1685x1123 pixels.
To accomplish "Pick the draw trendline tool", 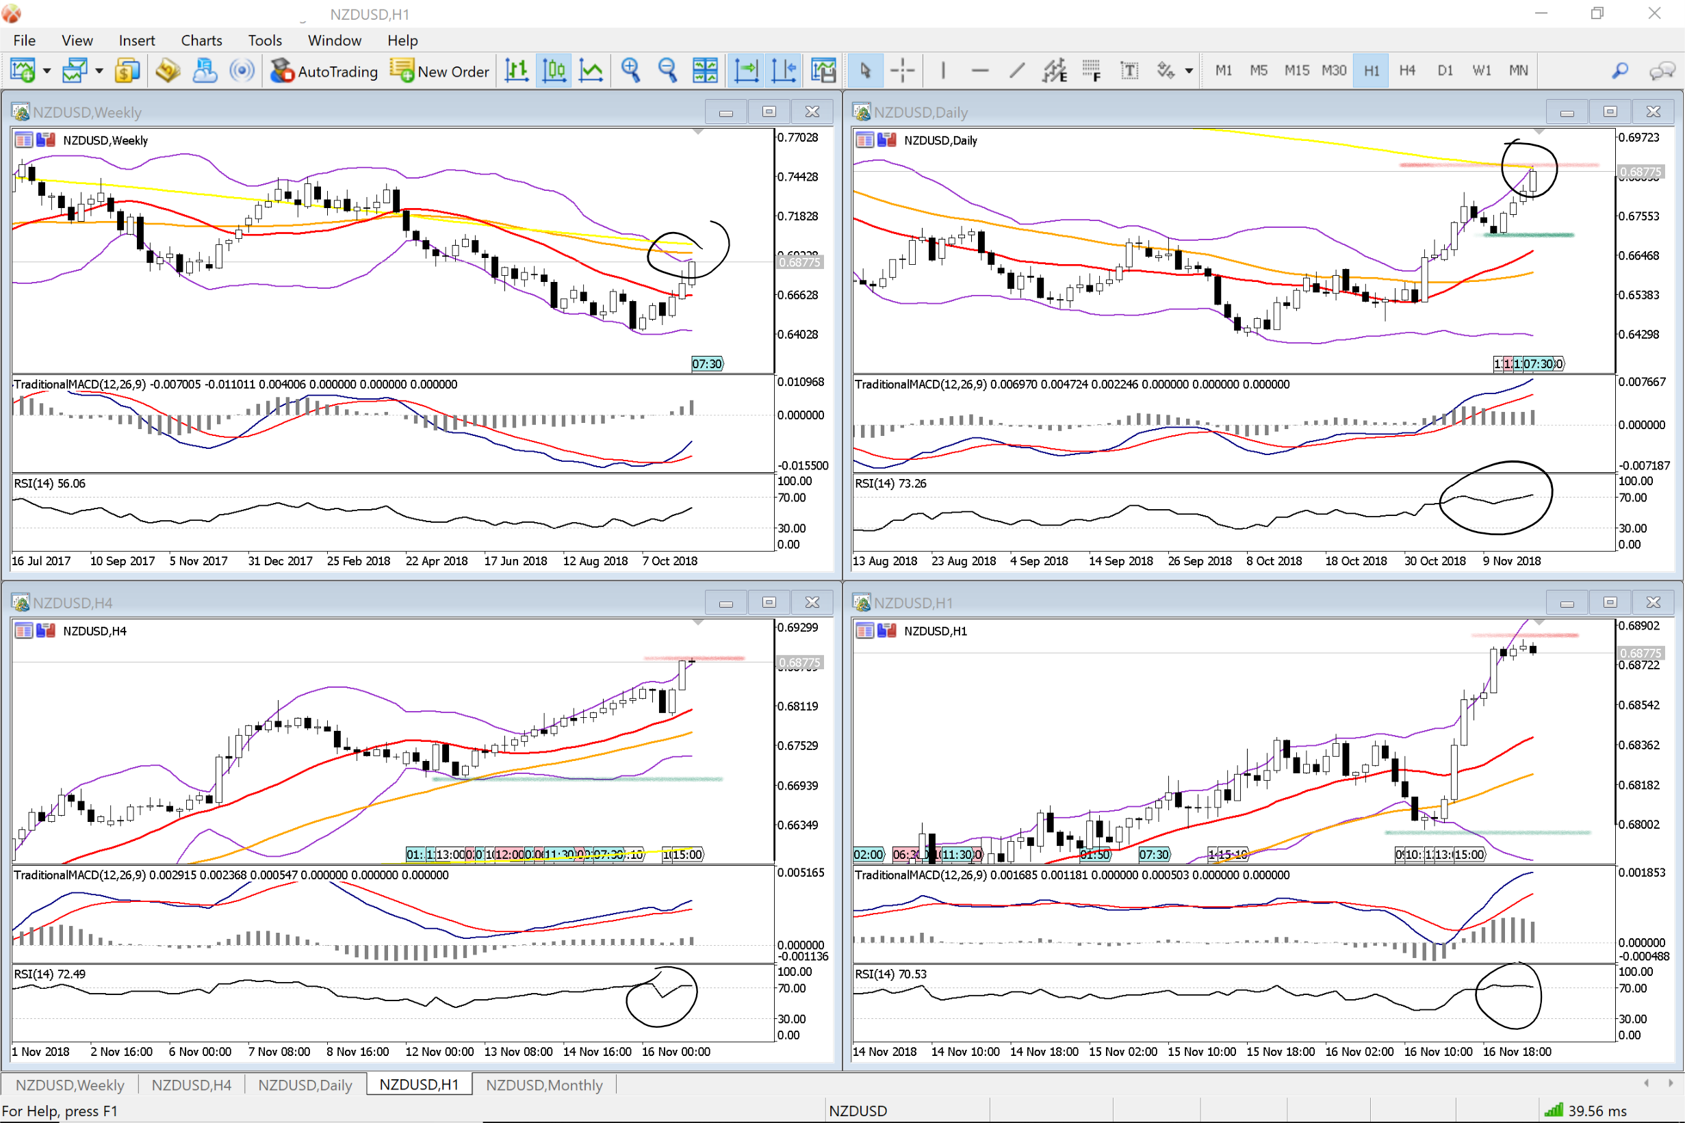I will tap(1017, 70).
